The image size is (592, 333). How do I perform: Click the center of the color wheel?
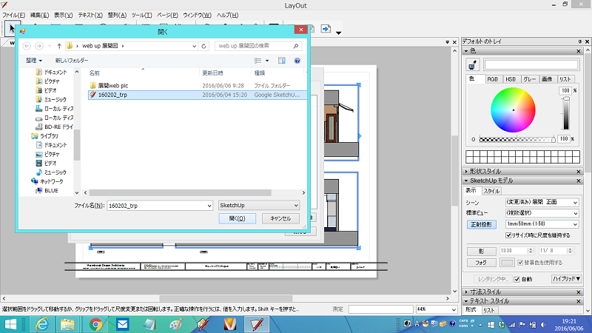pos(512,110)
